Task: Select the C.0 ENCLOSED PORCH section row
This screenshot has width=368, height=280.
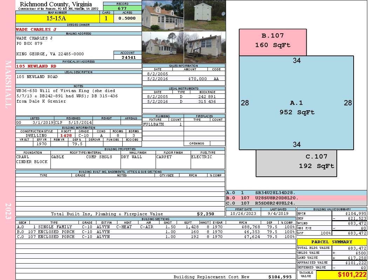Action: point(156,237)
